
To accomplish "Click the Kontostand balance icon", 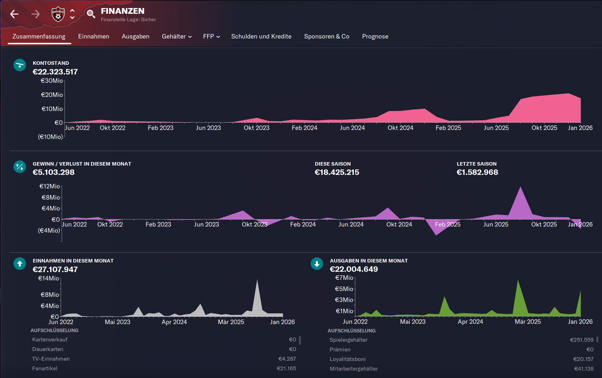I will 20,65.
